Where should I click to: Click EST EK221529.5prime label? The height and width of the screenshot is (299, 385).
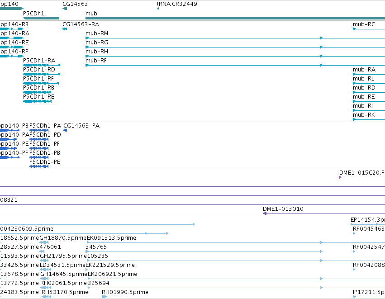pyautogui.click(x=110, y=265)
